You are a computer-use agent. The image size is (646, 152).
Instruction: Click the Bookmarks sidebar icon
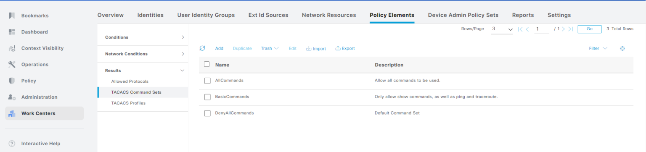click(12, 16)
